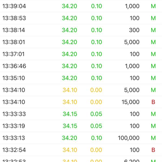This screenshot has width=162, height=162.
Task: Select the 5,000 volume at 13:38:01
Action: click(132, 42)
